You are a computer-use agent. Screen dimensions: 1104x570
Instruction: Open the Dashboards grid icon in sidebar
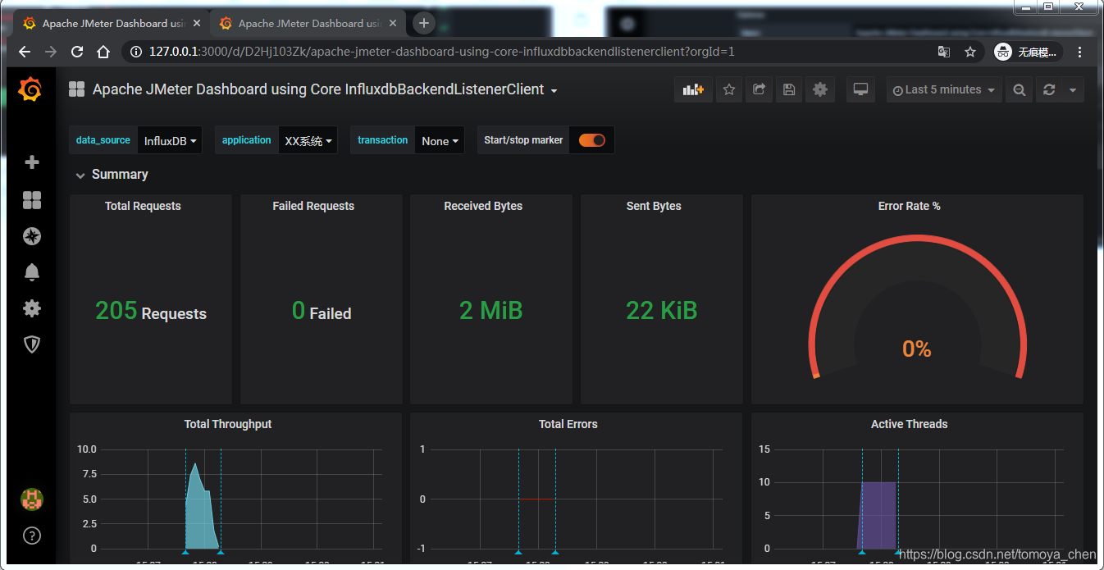32,200
